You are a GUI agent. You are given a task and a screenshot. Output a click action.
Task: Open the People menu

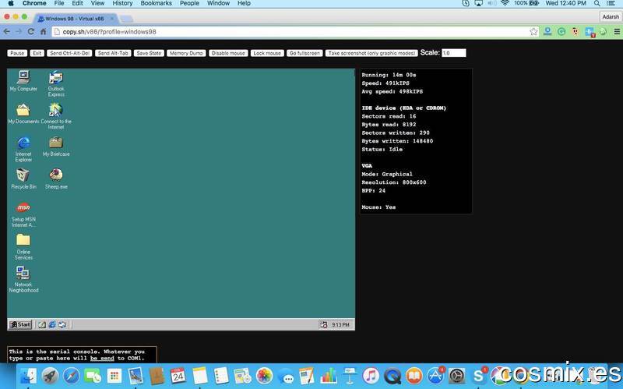point(189,3)
